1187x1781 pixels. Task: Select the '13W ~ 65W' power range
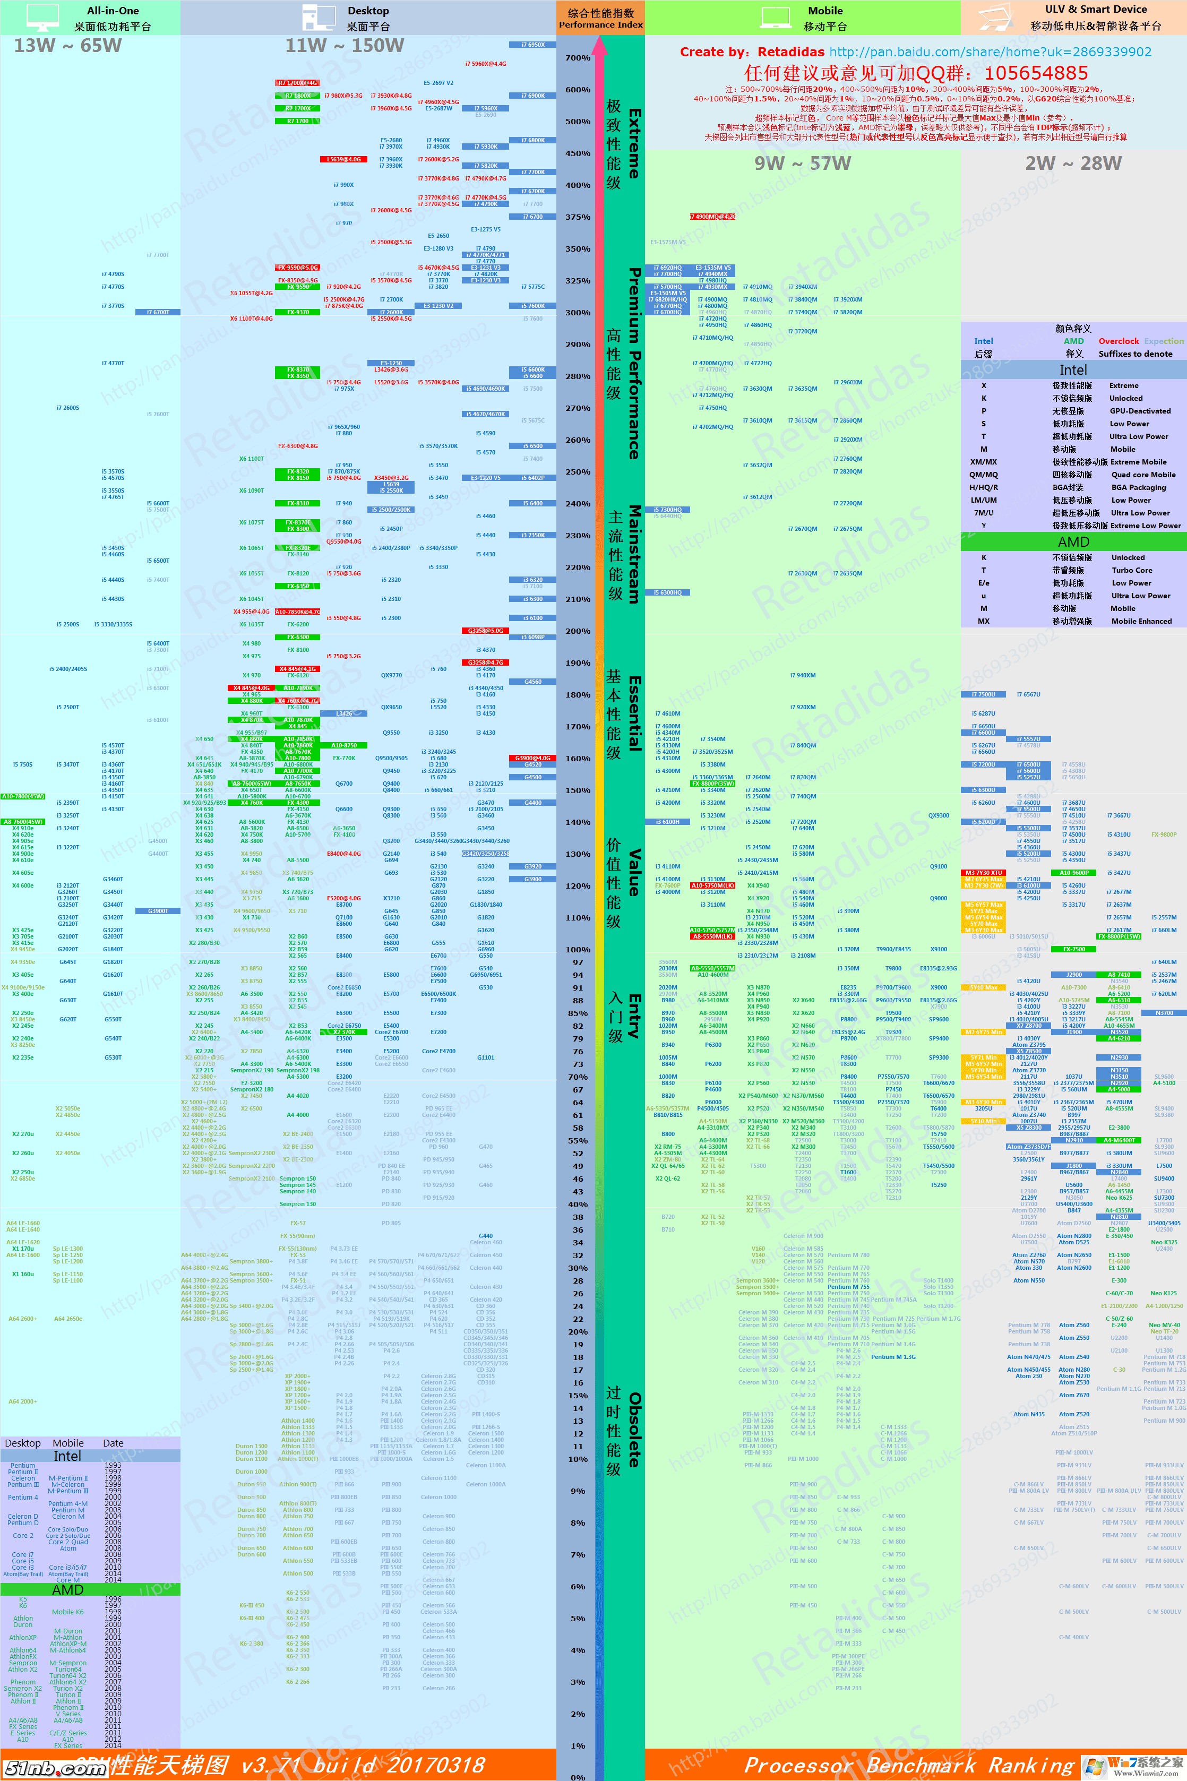[67, 46]
